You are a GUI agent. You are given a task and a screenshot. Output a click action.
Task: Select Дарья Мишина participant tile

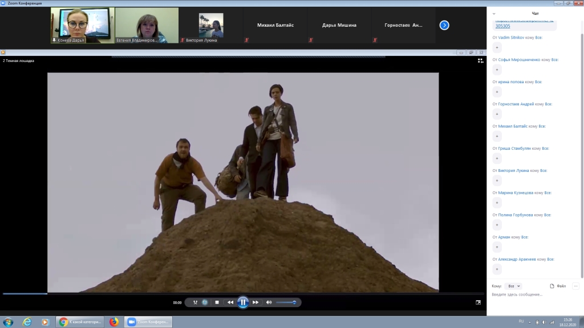339,25
